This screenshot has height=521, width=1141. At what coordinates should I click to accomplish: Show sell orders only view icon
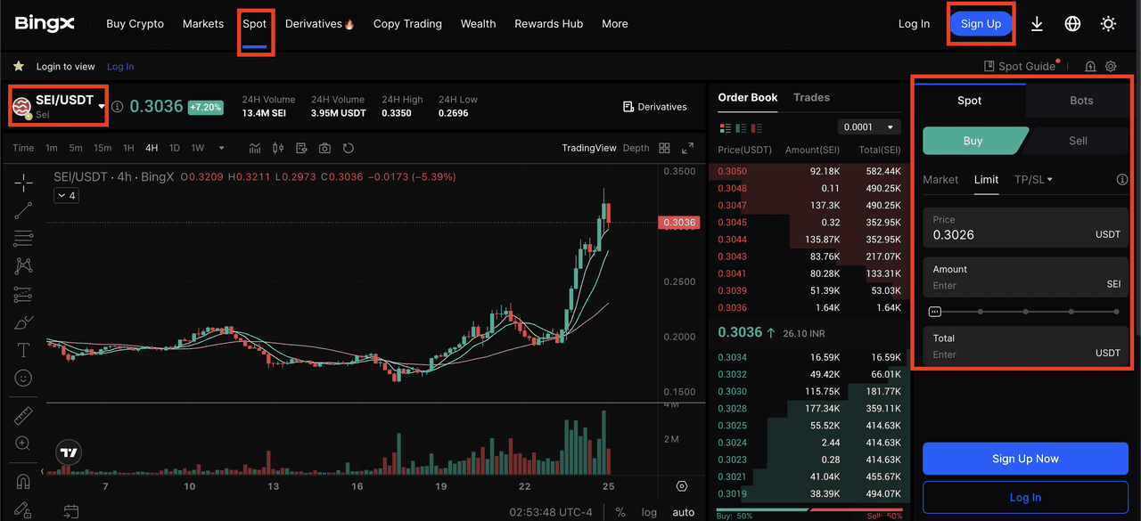(x=758, y=127)
